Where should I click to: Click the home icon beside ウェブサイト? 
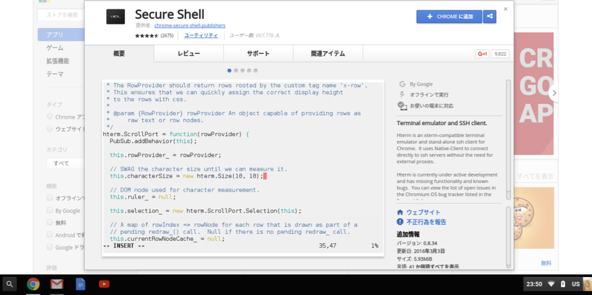click(x=400, y=212)
